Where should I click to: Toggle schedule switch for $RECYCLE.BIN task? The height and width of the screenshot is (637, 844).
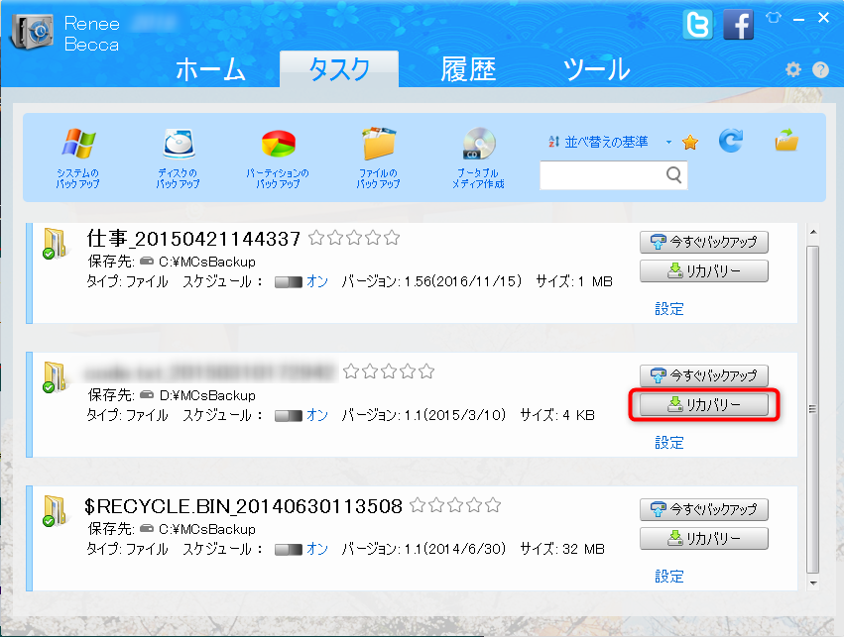click(288, 549)
